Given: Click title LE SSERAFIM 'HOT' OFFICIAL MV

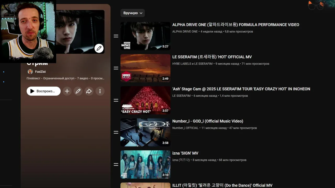Looking at the screenshot, I should (212, 57).
